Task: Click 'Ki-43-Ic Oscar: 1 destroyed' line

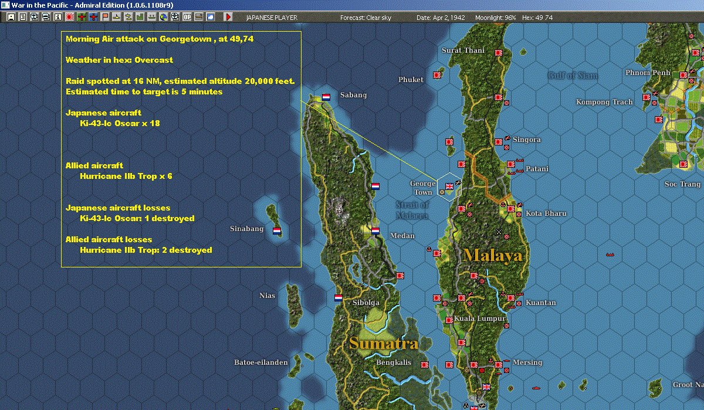Action: 137,218
